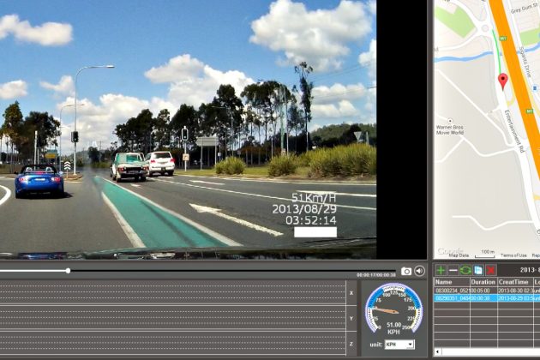Sort the list by Duration column header
Image resolution: width=540 pixels, height=360 pixels.
point(483,282)
